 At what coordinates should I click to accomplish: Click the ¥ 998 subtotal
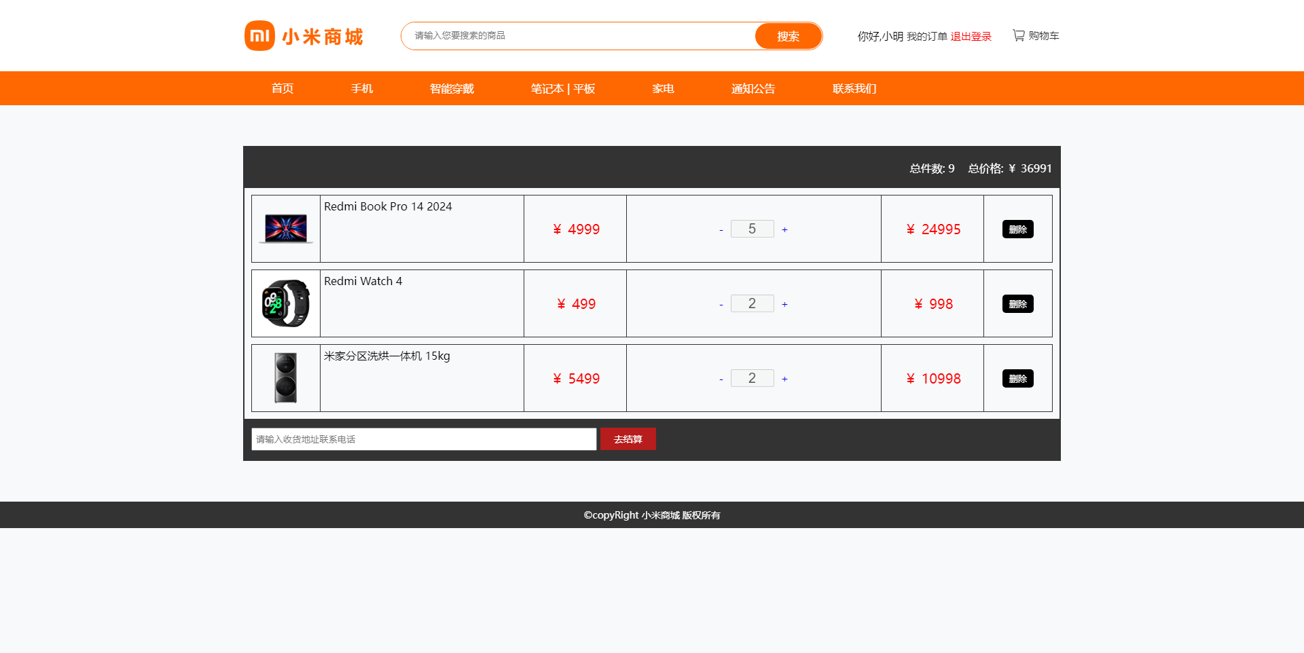pos(933,304)
